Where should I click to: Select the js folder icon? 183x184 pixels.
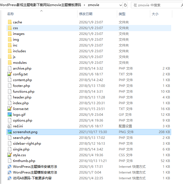pos(10,57)
